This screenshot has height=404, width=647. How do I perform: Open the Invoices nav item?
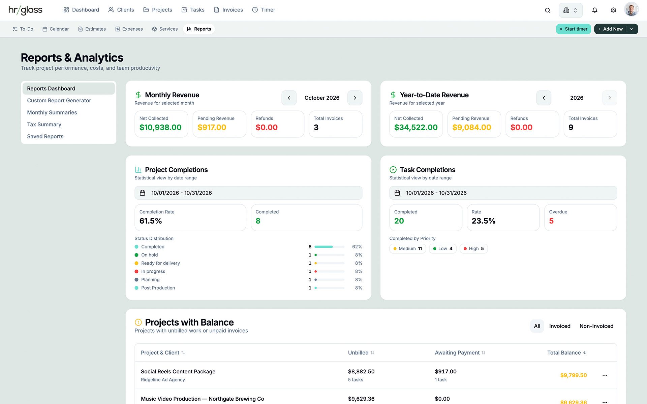tap(228, 10)
